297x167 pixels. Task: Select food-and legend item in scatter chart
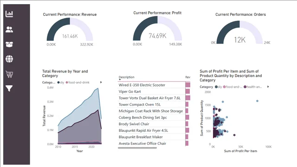pyautogui.click(x=233, y=87)
